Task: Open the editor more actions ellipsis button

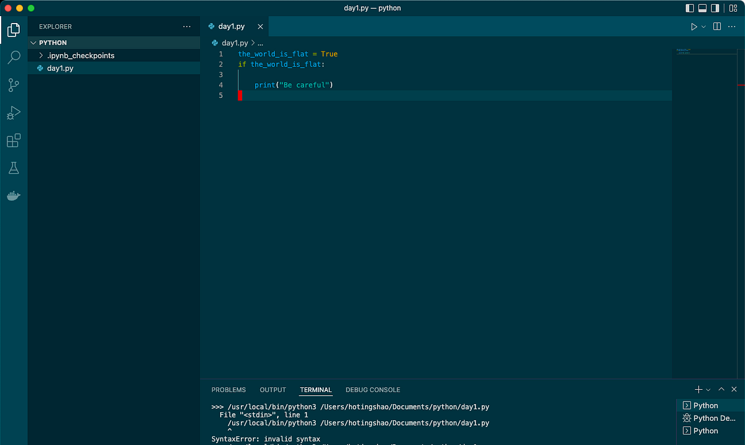Action: coord(731,26)
